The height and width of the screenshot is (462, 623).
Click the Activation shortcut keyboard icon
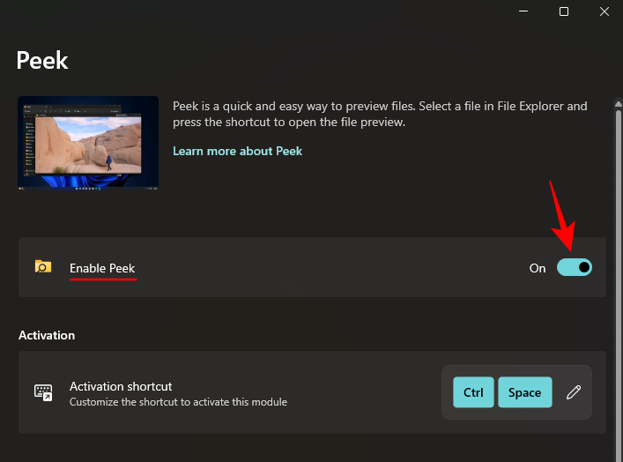[x=42, y=393]
